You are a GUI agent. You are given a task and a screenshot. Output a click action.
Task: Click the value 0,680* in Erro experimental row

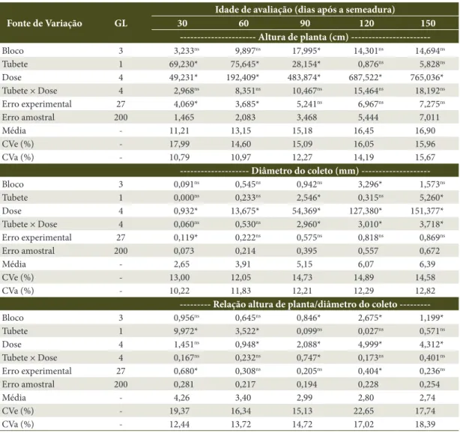coord(185,371)
